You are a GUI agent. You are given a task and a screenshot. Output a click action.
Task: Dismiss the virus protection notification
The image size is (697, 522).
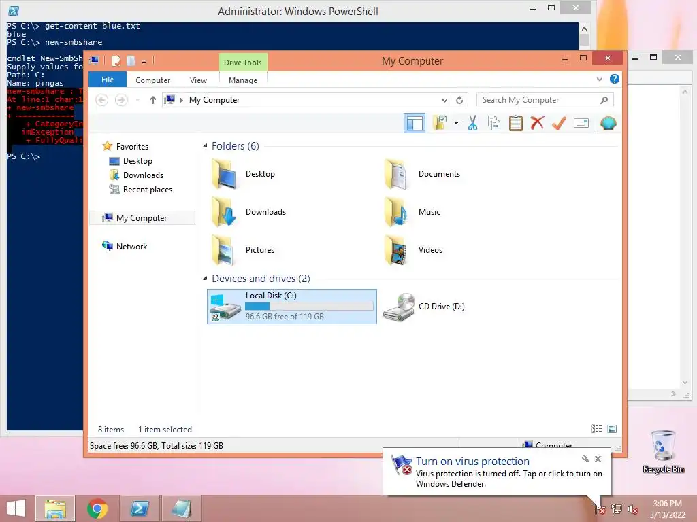tap(598, 459)
